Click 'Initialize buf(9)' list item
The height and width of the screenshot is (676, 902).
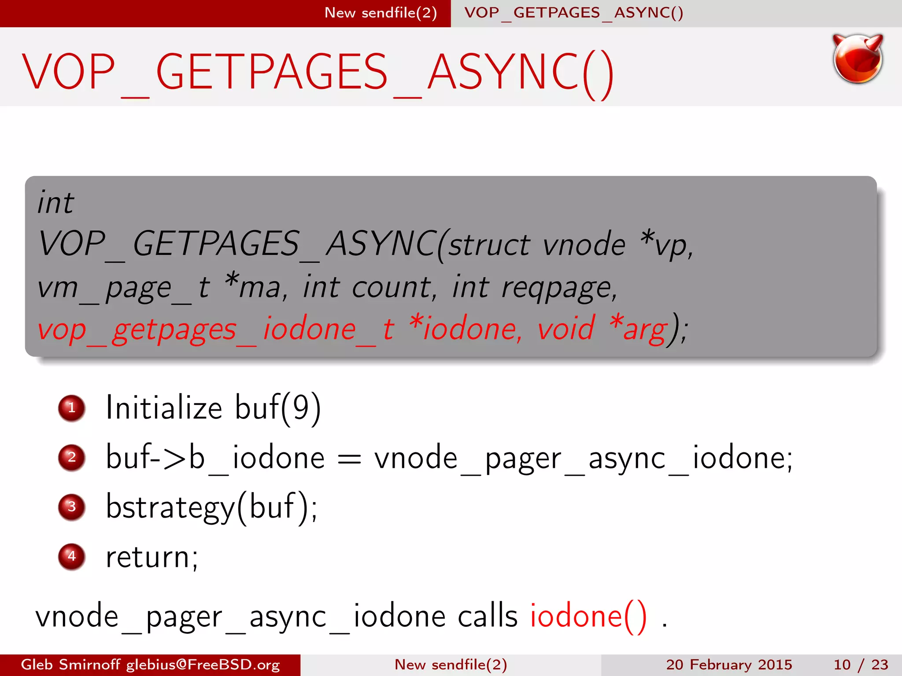213,408
